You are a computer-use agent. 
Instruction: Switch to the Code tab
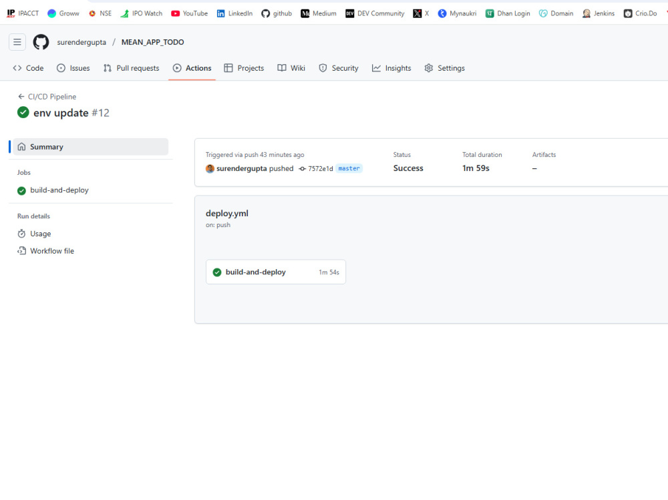[x=29, y=68]
